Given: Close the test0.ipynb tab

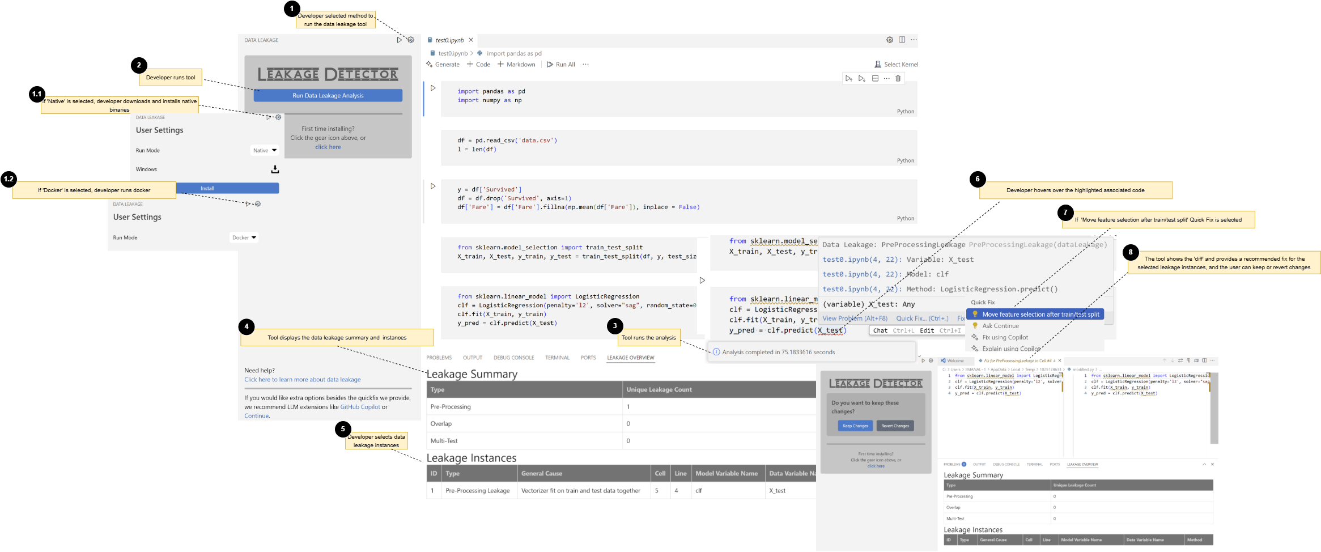Looking at the screenshot, I should click(471, 40).
